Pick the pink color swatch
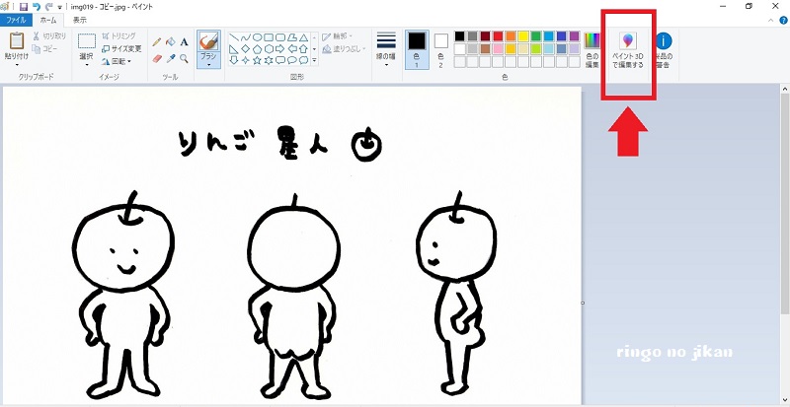The width and height of the screenshot is (790, 407). tap(498, 49)
